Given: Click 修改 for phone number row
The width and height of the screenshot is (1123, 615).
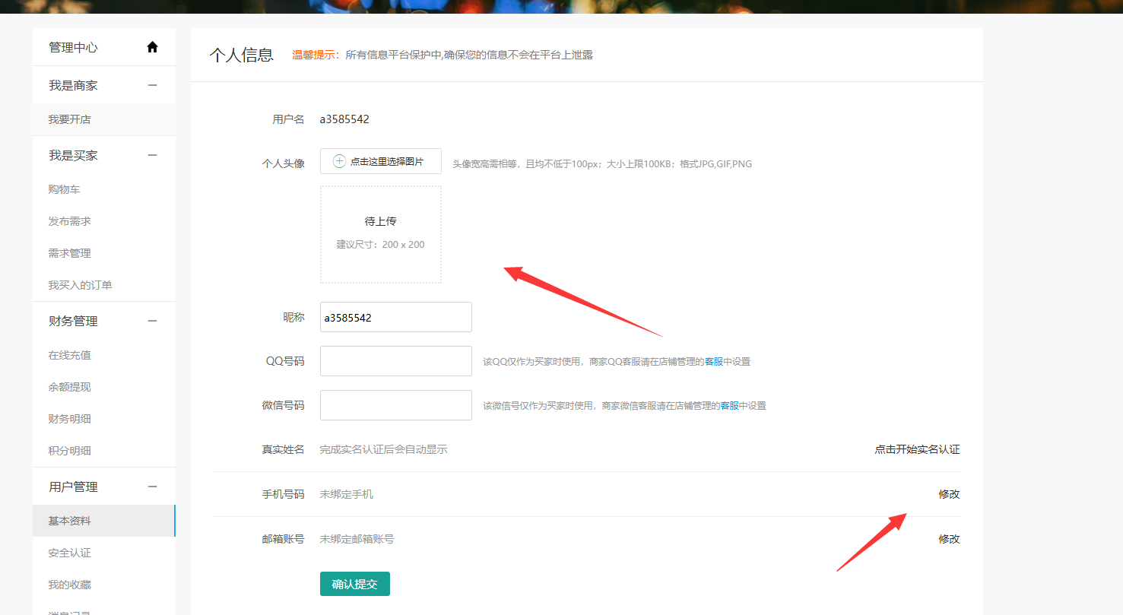Looking at the screenshot, I should point(949,494).
